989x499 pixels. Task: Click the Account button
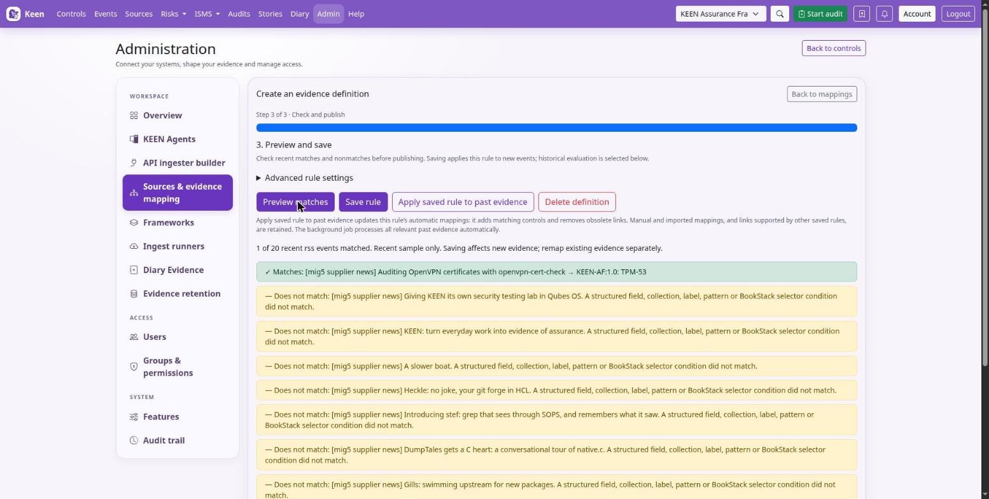click(916, 14)
